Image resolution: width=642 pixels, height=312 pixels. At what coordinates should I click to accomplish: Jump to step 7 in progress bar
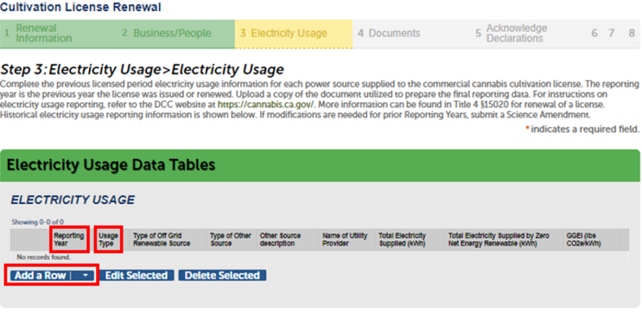(x=611, y=33)
